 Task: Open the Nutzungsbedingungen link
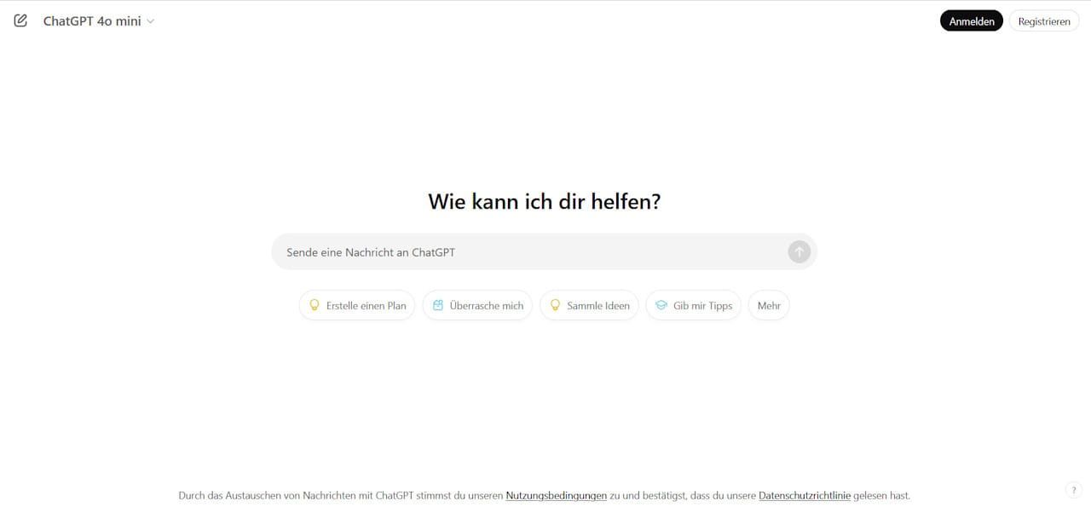tap(557, 495)
